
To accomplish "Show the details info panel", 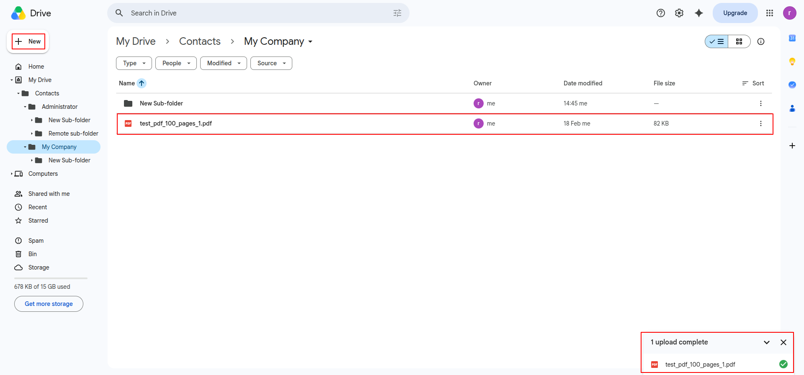I will click(761, 41).
